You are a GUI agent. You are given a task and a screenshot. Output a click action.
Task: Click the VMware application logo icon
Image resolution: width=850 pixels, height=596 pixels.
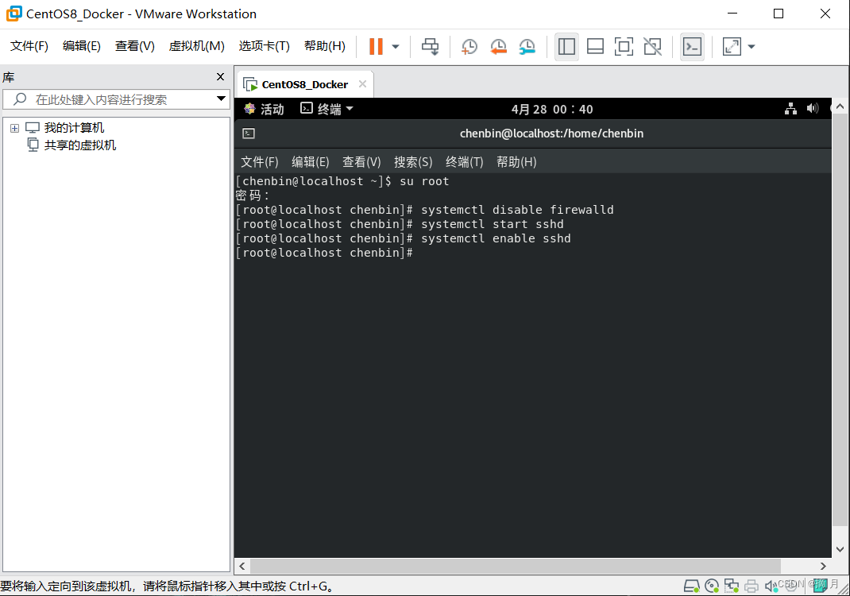[14, 14]
